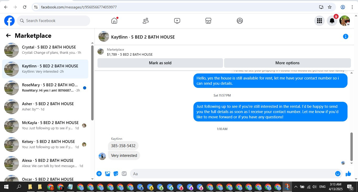View site information icon in address bar

tap(36, 7)
